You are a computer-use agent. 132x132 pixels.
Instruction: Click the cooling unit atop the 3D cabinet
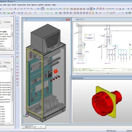pyautogui.click(x=45, y=38)
